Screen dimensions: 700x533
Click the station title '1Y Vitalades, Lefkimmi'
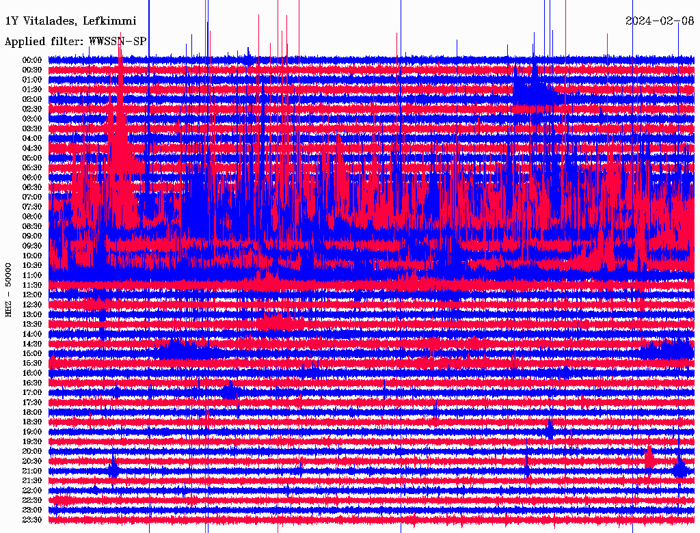[70, 21]
